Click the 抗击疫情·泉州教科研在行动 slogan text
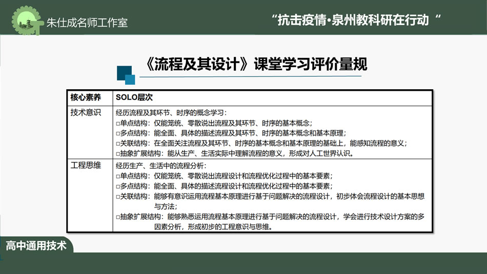 click(x=356, y=20)
